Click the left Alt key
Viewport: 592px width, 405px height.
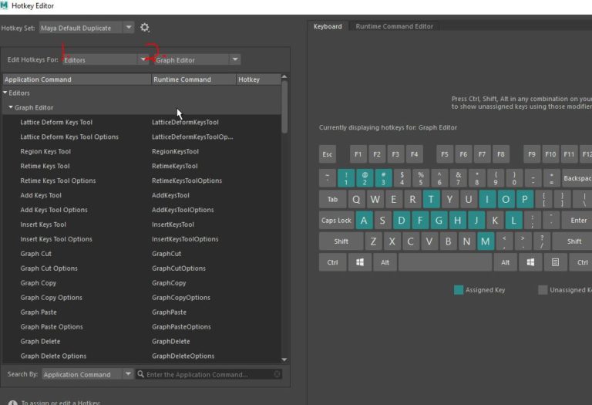[385, 262]
